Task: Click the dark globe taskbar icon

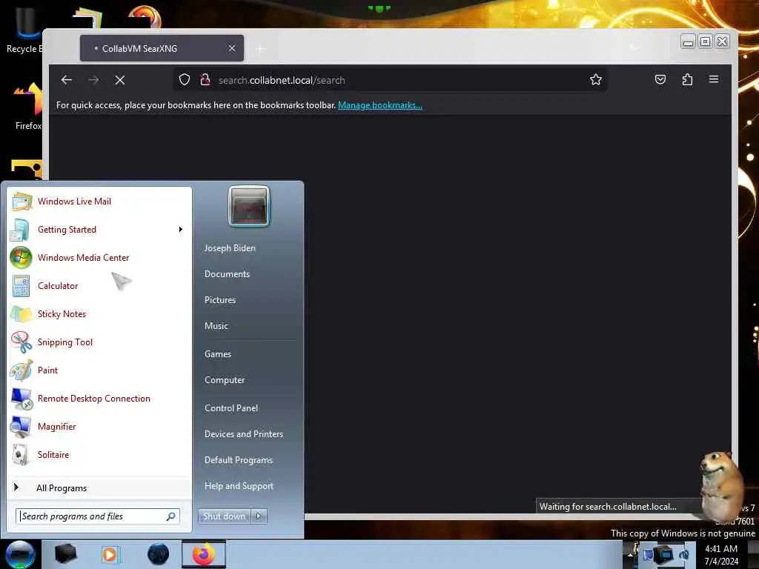Action: [158, 554]
